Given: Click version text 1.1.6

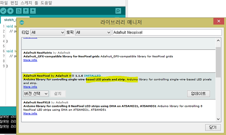Looking at the screenshot, I should click(79, 76).
